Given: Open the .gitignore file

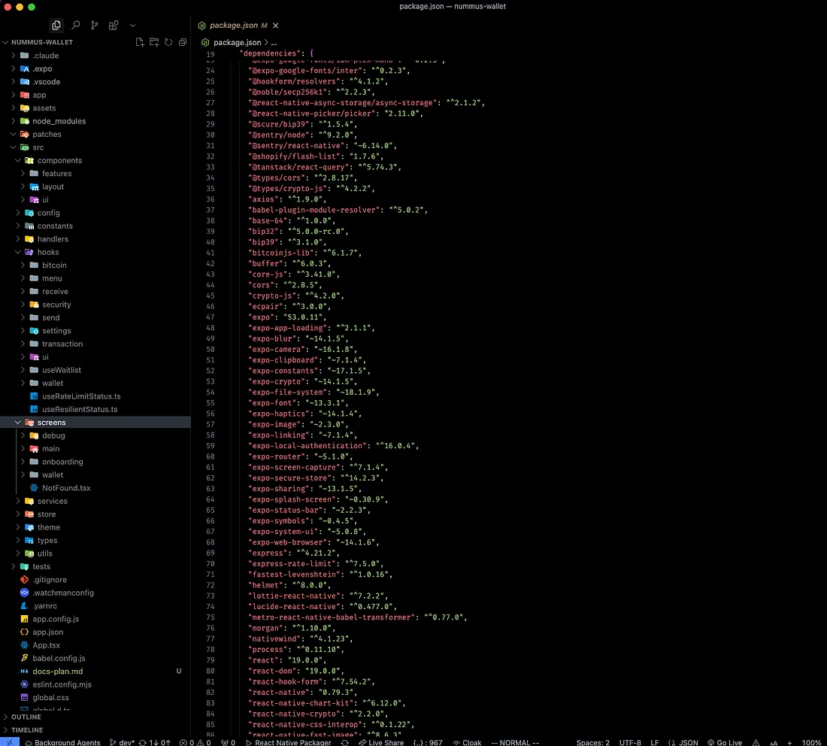Looking at the screenshot, I should coord(95,580).
